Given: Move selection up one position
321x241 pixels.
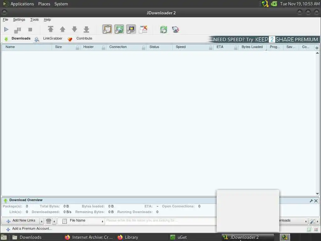Looking at the screenshot, I should point(62,29).
